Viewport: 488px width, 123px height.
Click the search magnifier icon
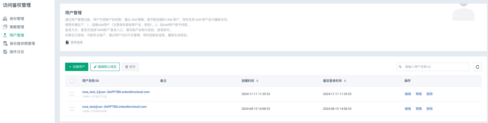click(x=400, y=67)
